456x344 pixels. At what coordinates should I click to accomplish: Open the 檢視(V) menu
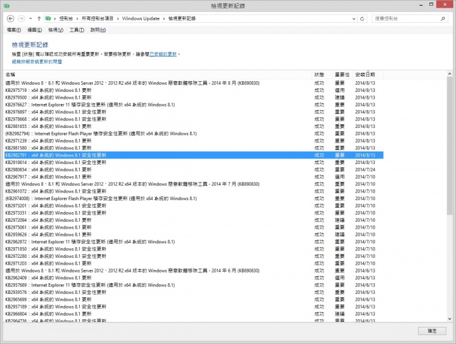pos(56,30)
